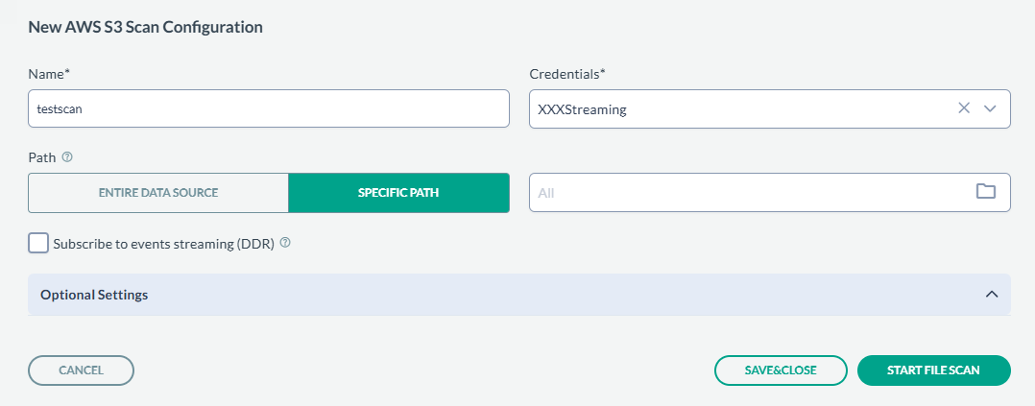The width and height of the screenshot is (1035, 406).
Task: Start the file scan
Action: pos(933,370)
